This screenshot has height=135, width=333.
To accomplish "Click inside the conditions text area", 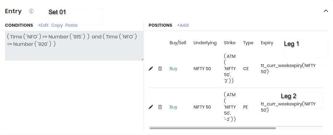I will pos(74,51).
